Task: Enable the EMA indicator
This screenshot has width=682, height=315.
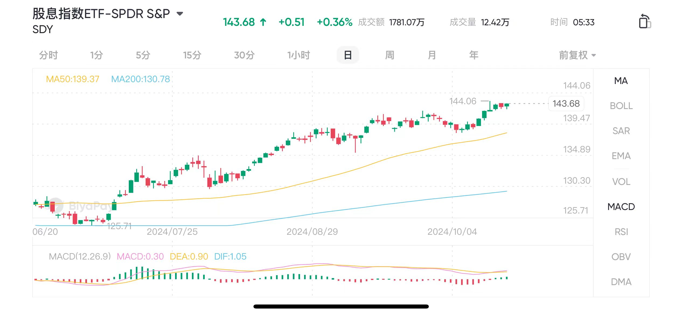Action: [621, 156]
